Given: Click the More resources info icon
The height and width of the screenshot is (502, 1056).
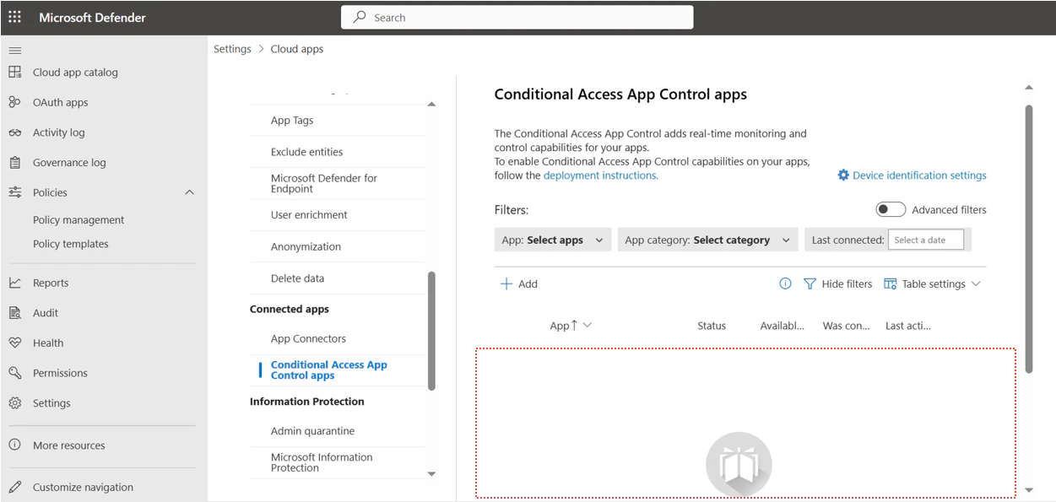Looking at the screenshot, I should pyautogui.click(x=15, y=445).
